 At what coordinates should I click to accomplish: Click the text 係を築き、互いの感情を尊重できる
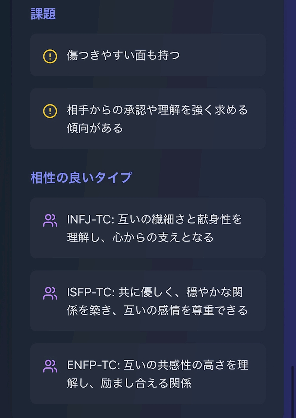pyautogui.click(x=157, y=310)
